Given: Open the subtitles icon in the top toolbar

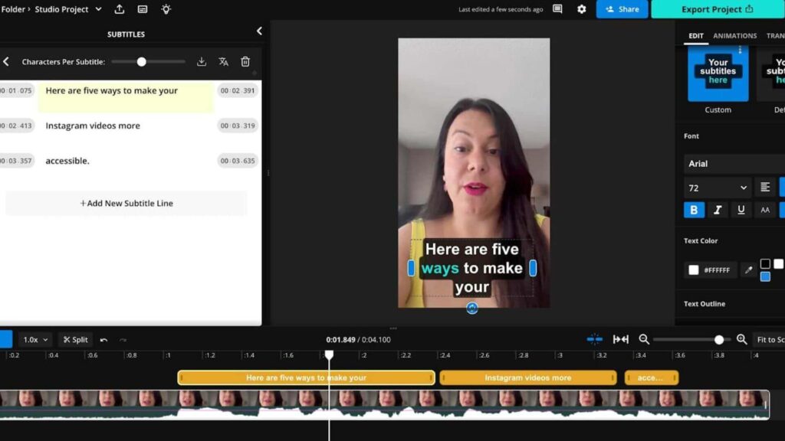Looking at the screenshot, I should click(x=142, y=9).
